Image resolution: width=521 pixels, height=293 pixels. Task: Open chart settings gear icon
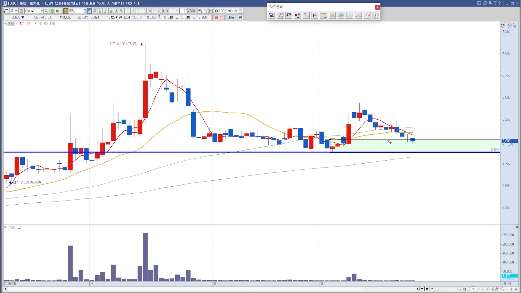(x=216, y=11)
